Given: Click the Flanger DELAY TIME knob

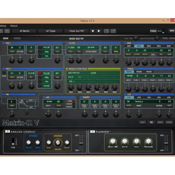Looking at the screenshot, I should click(113, 142).
